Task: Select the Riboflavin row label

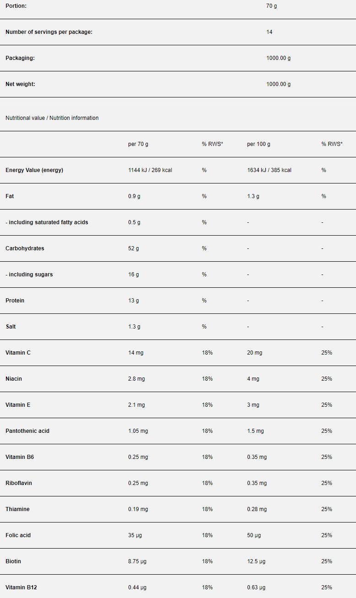Action: [19, 483]
